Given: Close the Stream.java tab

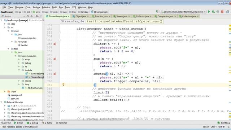Looking at the screenshot, I should point(129,16).
